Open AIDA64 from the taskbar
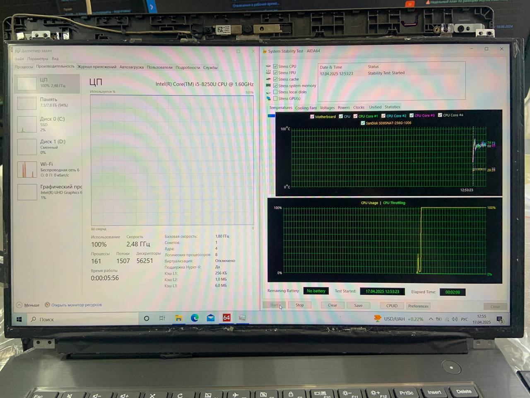 [226, 318]
